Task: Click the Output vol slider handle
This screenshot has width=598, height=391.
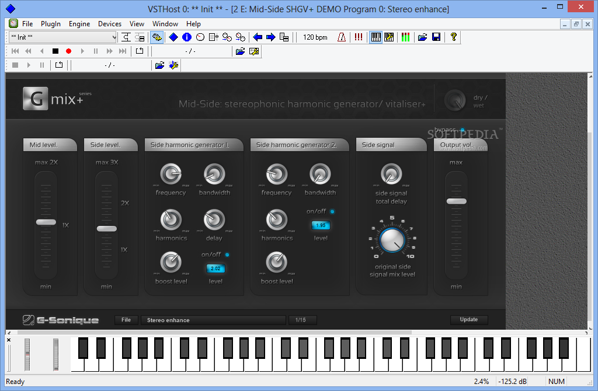Action: (x=457, y=201)
